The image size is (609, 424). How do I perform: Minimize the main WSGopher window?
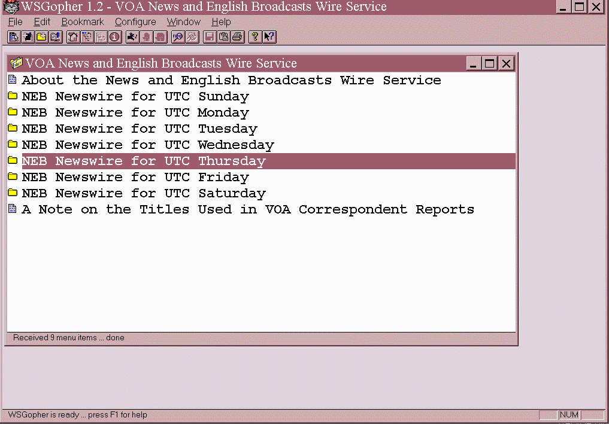tap(563, 7)
